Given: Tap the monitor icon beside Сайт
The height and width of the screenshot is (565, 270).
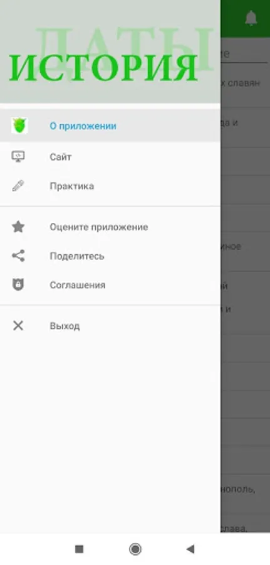Looking at the screenshot, I should (x=18, y=157).
